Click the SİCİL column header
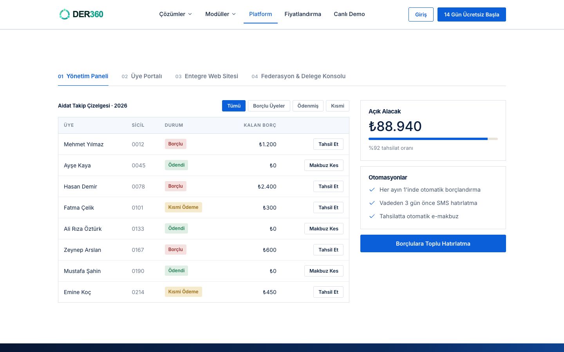This screenshot has width=564, height=352. (138, 125)
